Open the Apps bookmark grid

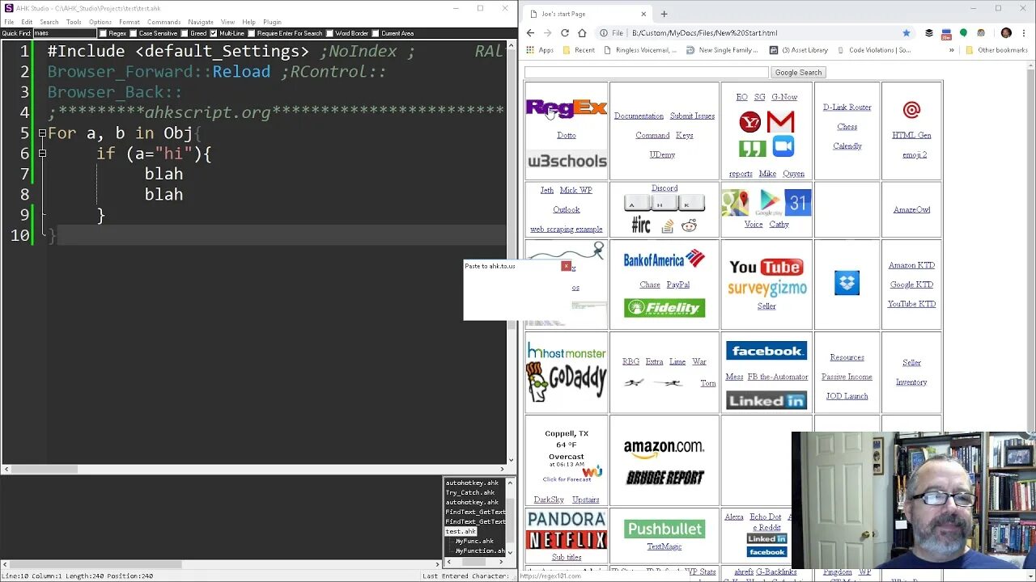(539, 50)
